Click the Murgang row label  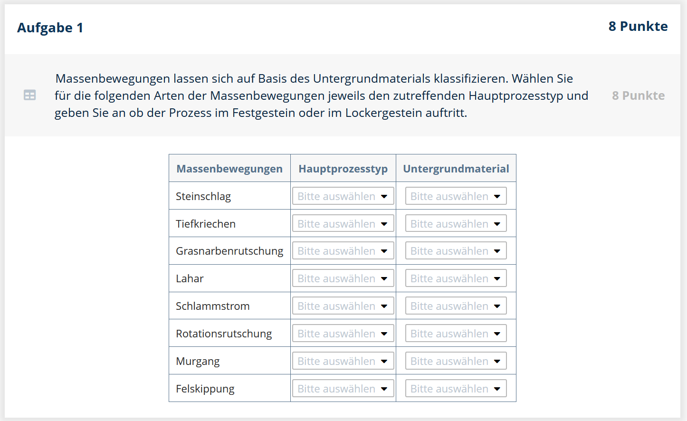[198, 361]
